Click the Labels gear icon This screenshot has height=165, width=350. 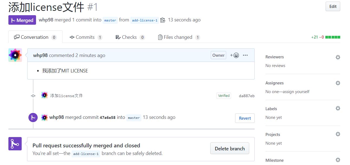[x=338, y=108]
